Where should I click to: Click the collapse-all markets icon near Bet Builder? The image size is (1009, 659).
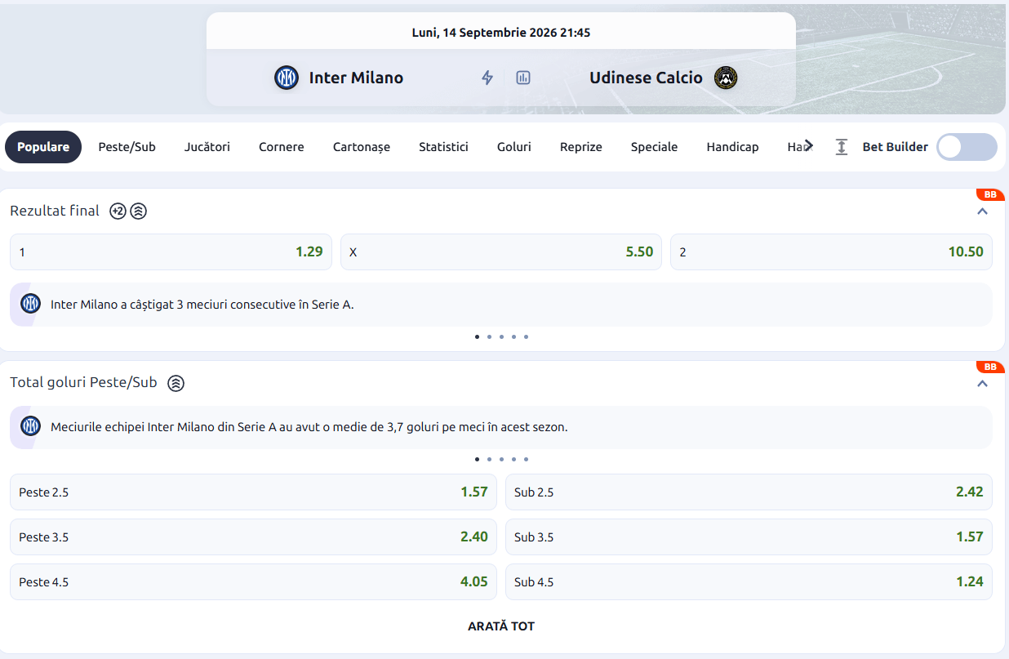coord(842,147)
